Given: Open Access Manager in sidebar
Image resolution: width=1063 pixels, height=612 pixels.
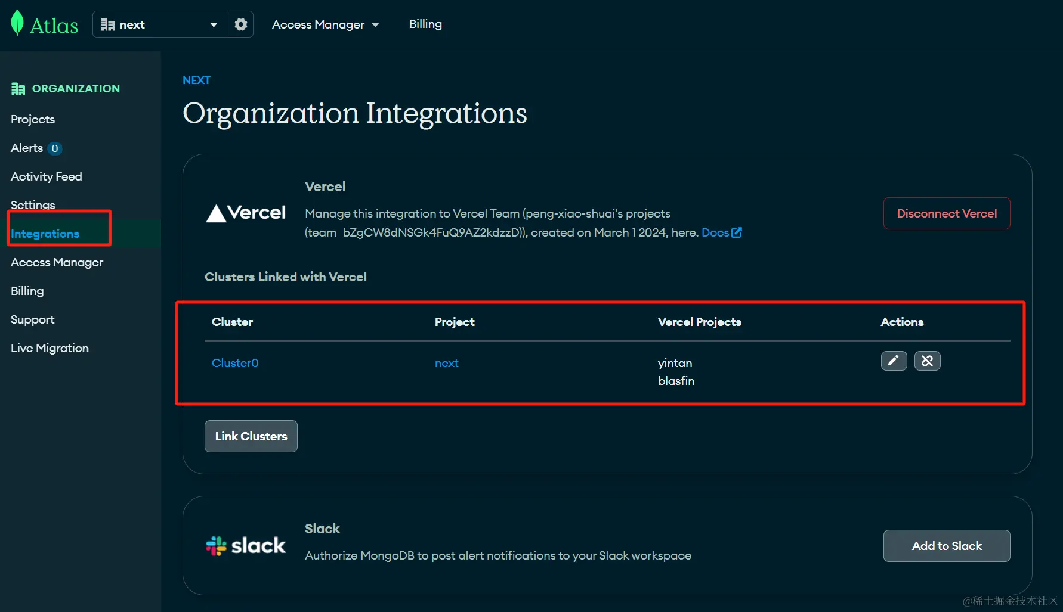Looking at the screenshot, I should click(57, 262).
